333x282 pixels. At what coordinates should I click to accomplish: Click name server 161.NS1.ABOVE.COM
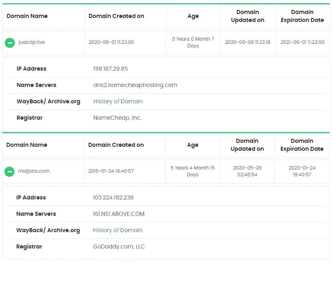118,214
